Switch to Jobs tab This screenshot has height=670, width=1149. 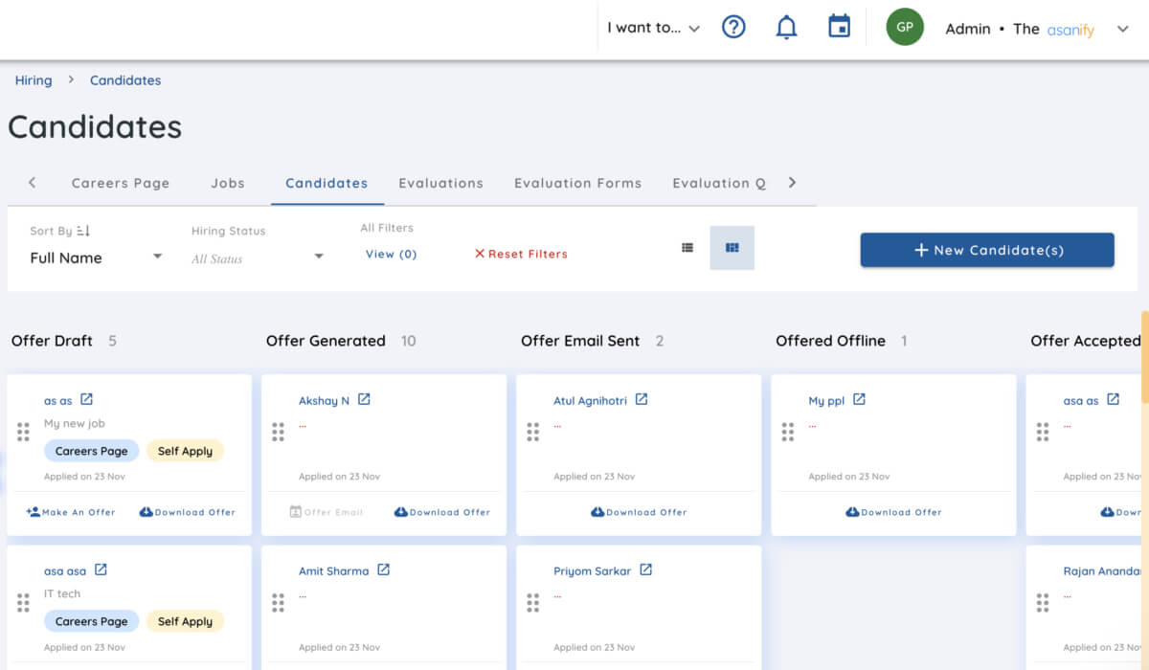click(x=228, y=183)
